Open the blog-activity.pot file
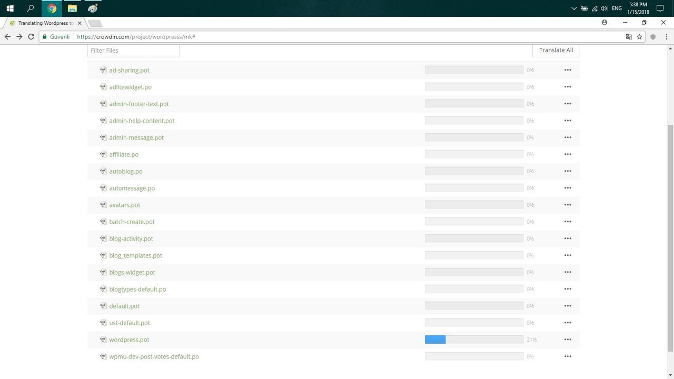674x379 pixels. point(131,238)
